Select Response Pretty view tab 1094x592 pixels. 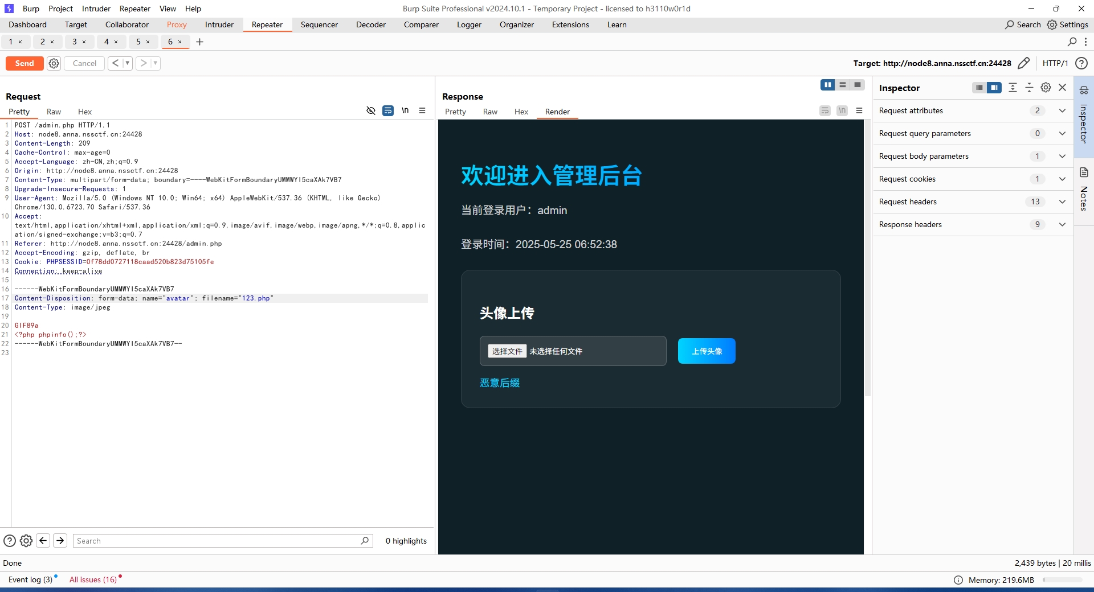[455, 112]
